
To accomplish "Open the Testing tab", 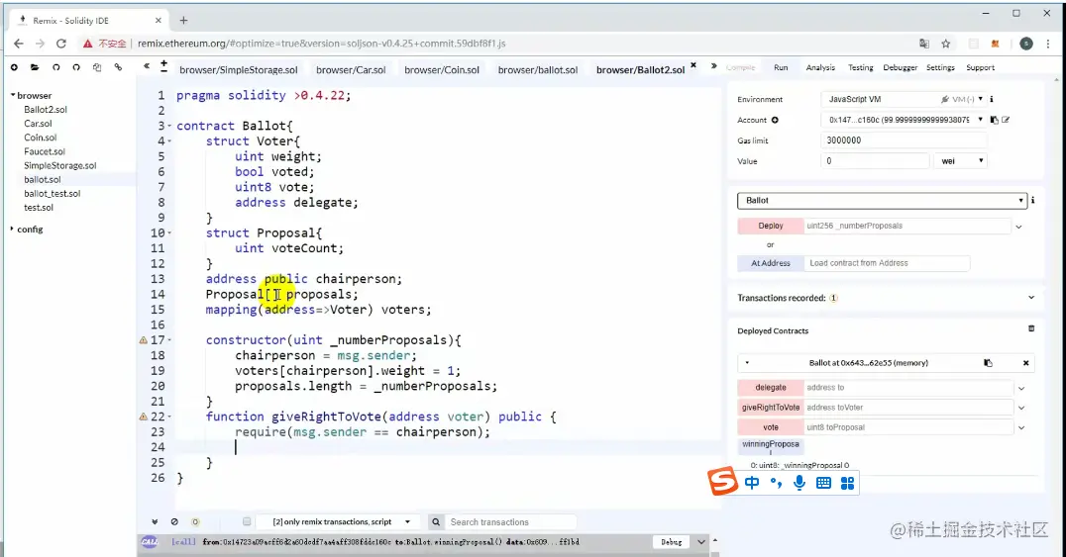I will tap(860, 67).
